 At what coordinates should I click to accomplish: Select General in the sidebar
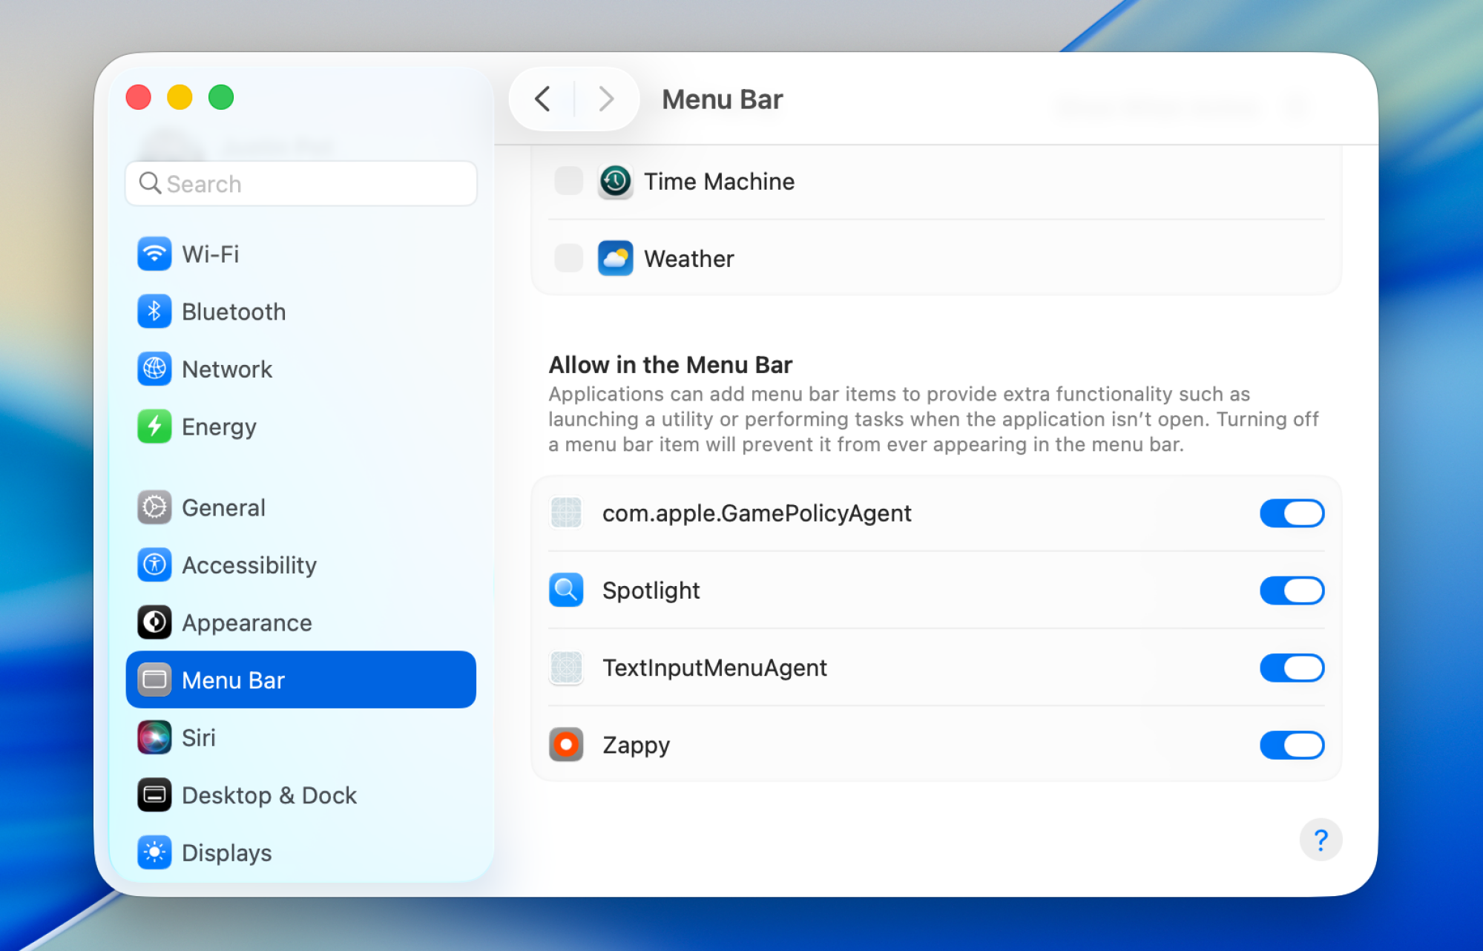pos(223,508)
